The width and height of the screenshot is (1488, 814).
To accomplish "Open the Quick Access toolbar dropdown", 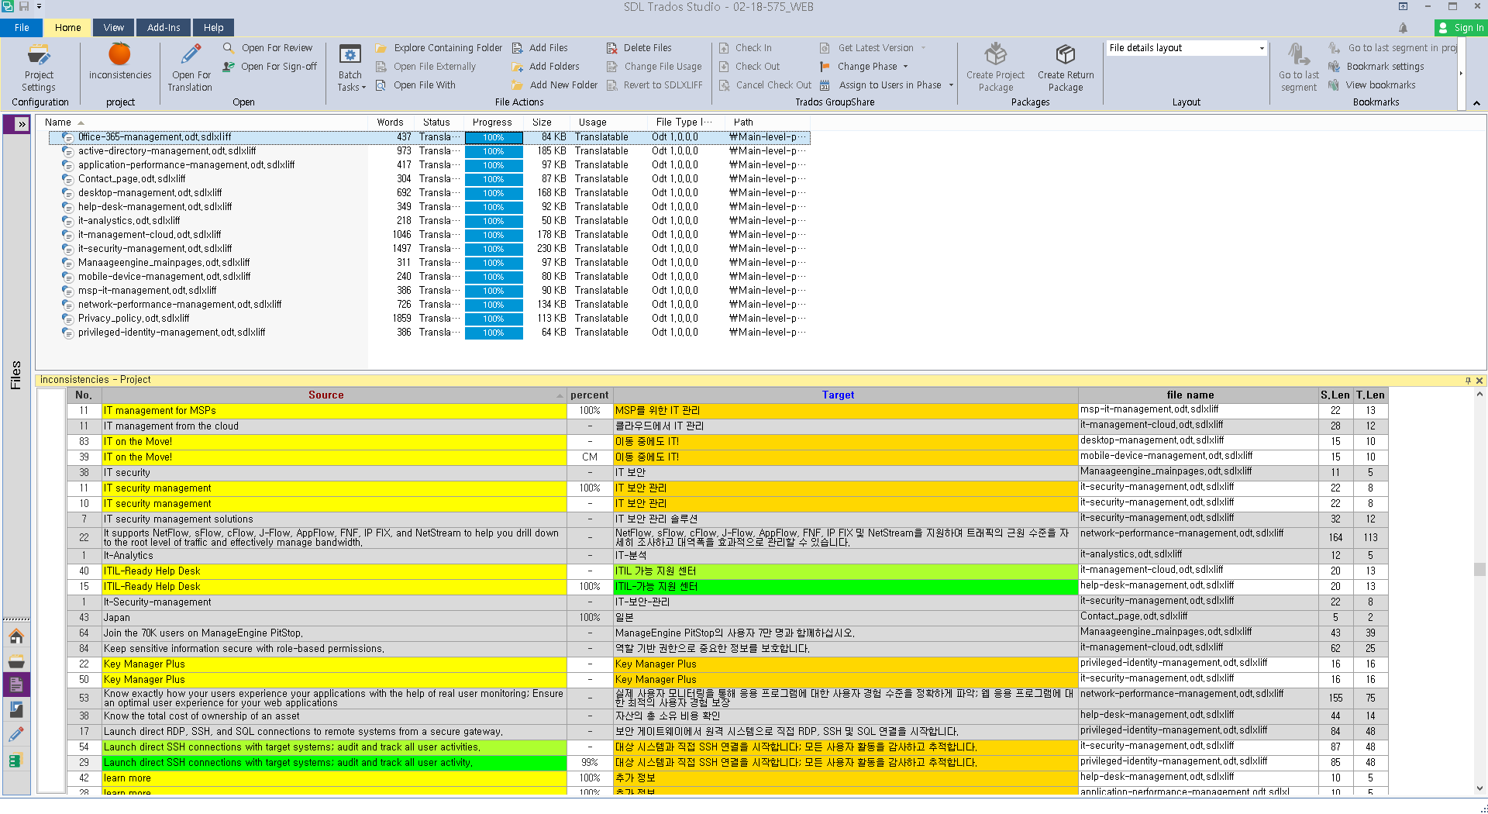I will (40, 7).
